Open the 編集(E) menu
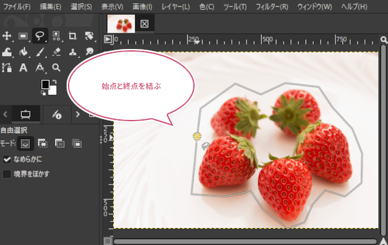Screen dimensions: 388x245 50,6
